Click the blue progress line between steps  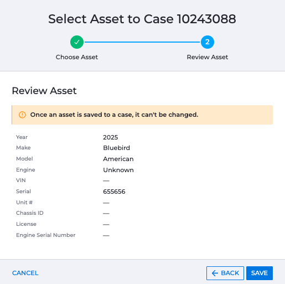tap(142, 42)
